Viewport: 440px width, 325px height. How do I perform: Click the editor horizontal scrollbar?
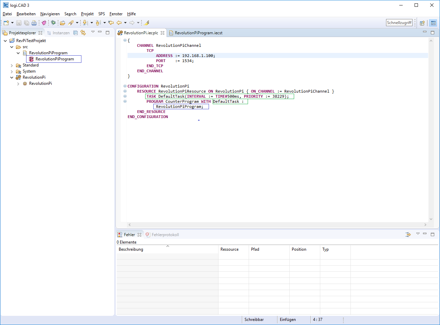tap(277, 225)
